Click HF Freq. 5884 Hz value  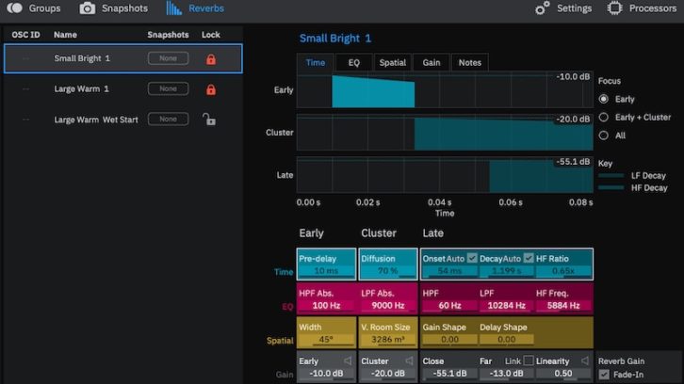coord(563,306)
